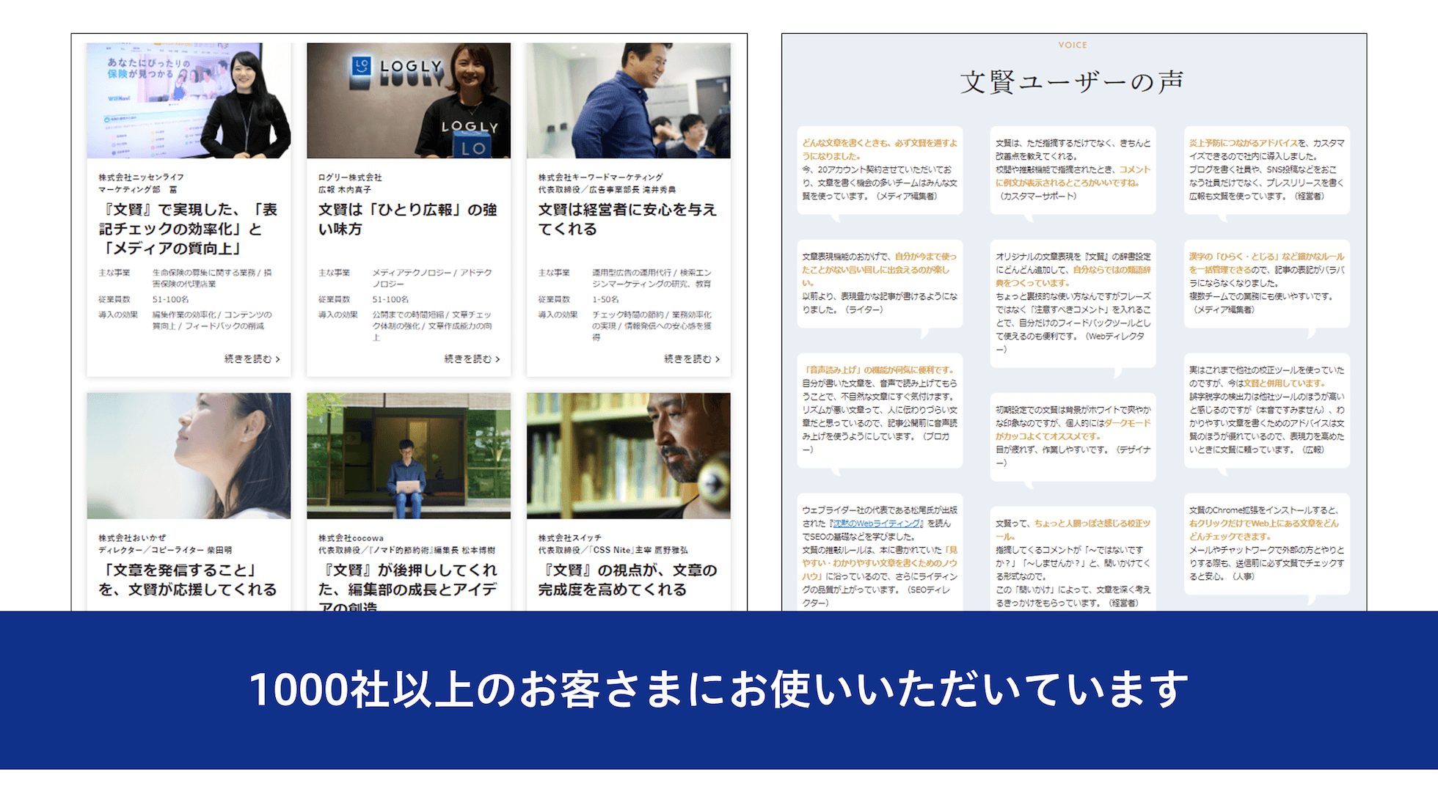The image size is (1438, 808).
Task: Select the text 株式会社キーワードマーケティング
Action: pyautogui.click(x=600, y=177)
